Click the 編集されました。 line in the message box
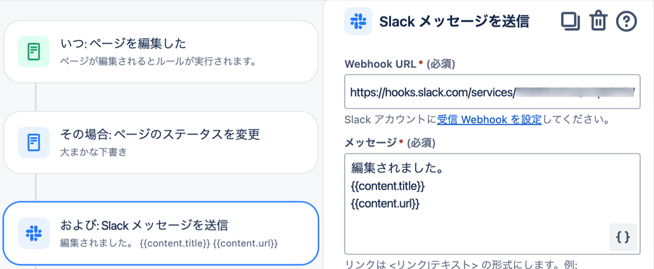The image size is (654, 269). (x=397, y=168)
